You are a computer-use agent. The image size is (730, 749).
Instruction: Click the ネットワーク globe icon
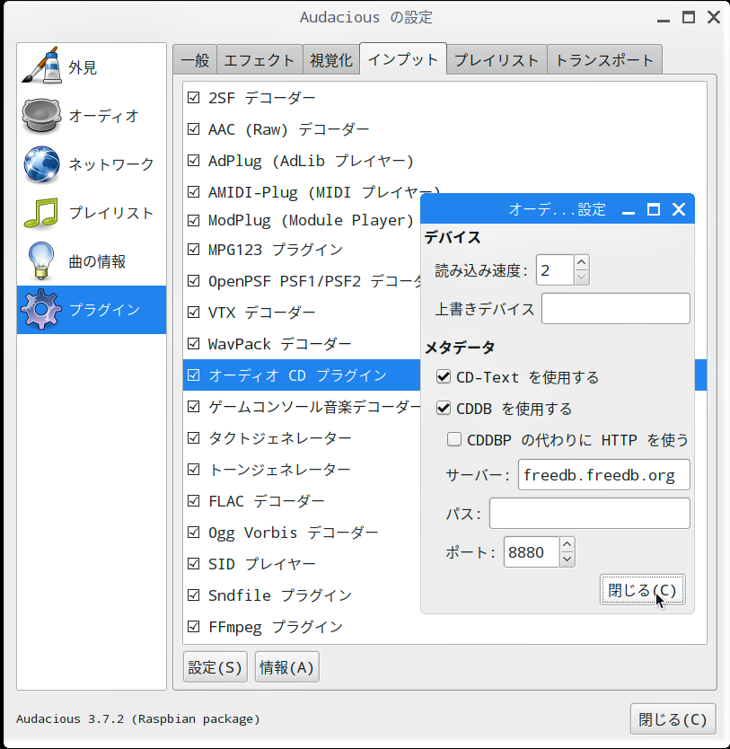pos(41,164)
